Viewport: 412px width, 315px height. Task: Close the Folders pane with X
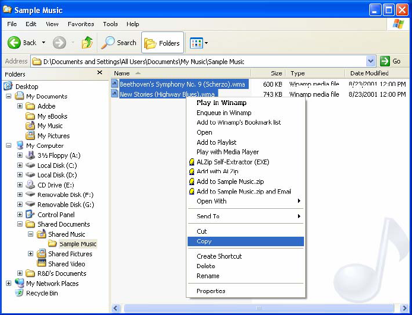[100, 73]
